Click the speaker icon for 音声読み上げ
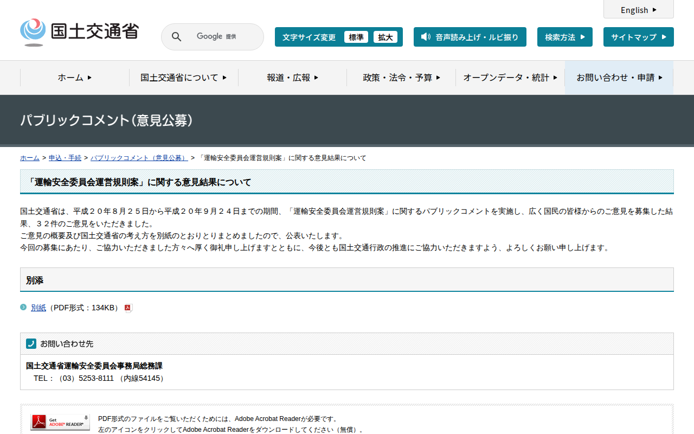This screenshot has width=694, height=434. [426, 37]
